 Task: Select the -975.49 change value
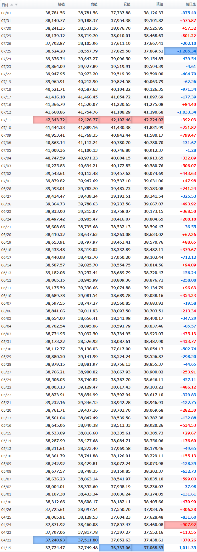[x=188, y=13]
